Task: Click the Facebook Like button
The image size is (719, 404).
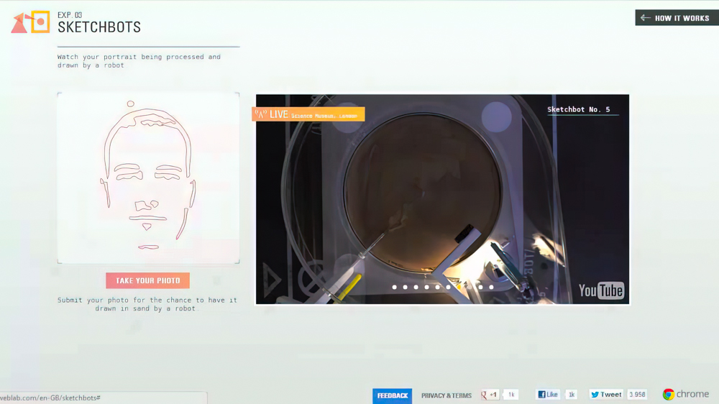Action: tap(548, 395)
